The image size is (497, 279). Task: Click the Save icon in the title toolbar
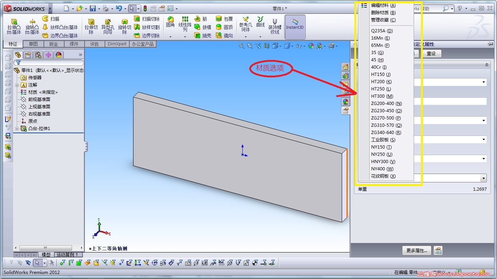[x=93, y=9]
